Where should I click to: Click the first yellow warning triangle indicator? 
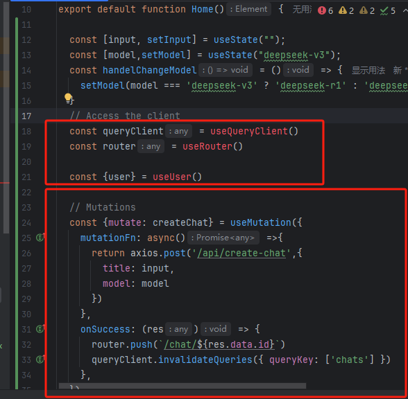click(346, 10)
